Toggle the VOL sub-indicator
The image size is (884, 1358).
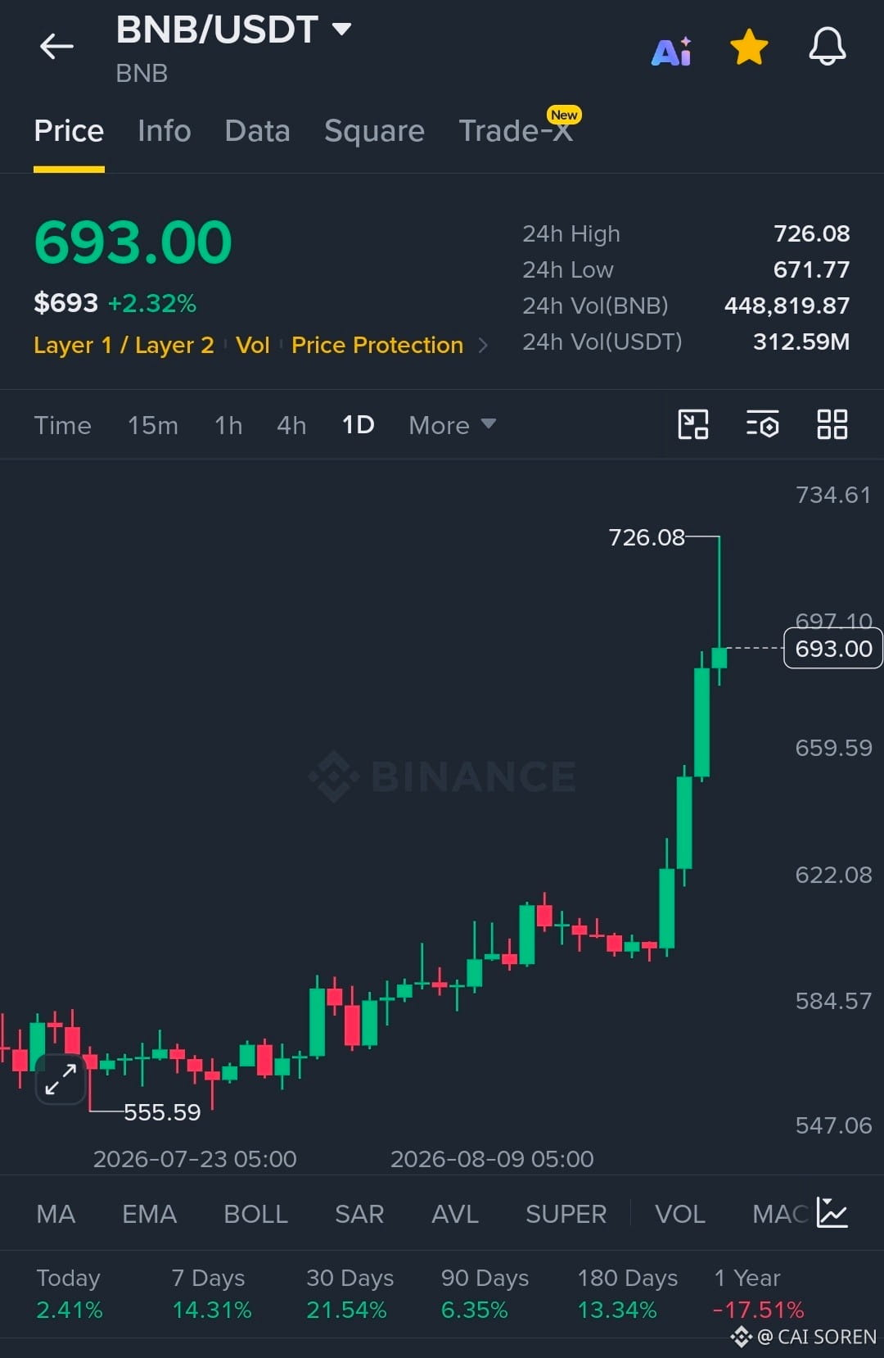[x=680, y=1214]
